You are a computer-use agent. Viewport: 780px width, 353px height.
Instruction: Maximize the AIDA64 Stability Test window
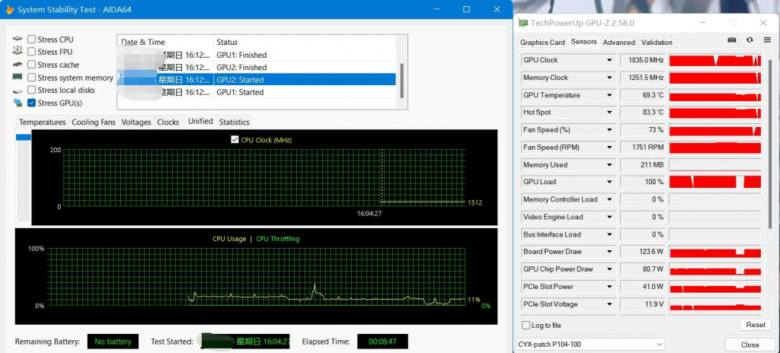pos(466,9)
